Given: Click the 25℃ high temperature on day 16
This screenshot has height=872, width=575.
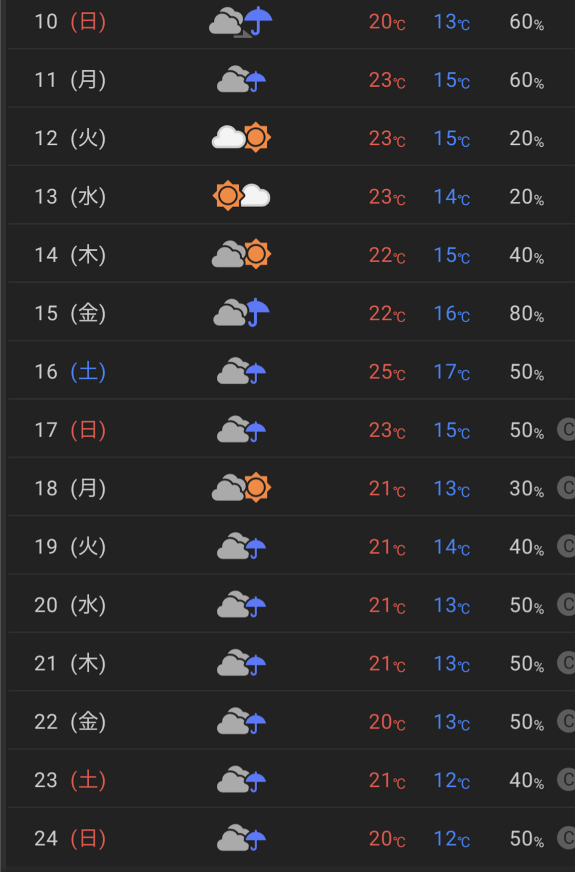Looking at the screenshot, I should tap(386, 372).
